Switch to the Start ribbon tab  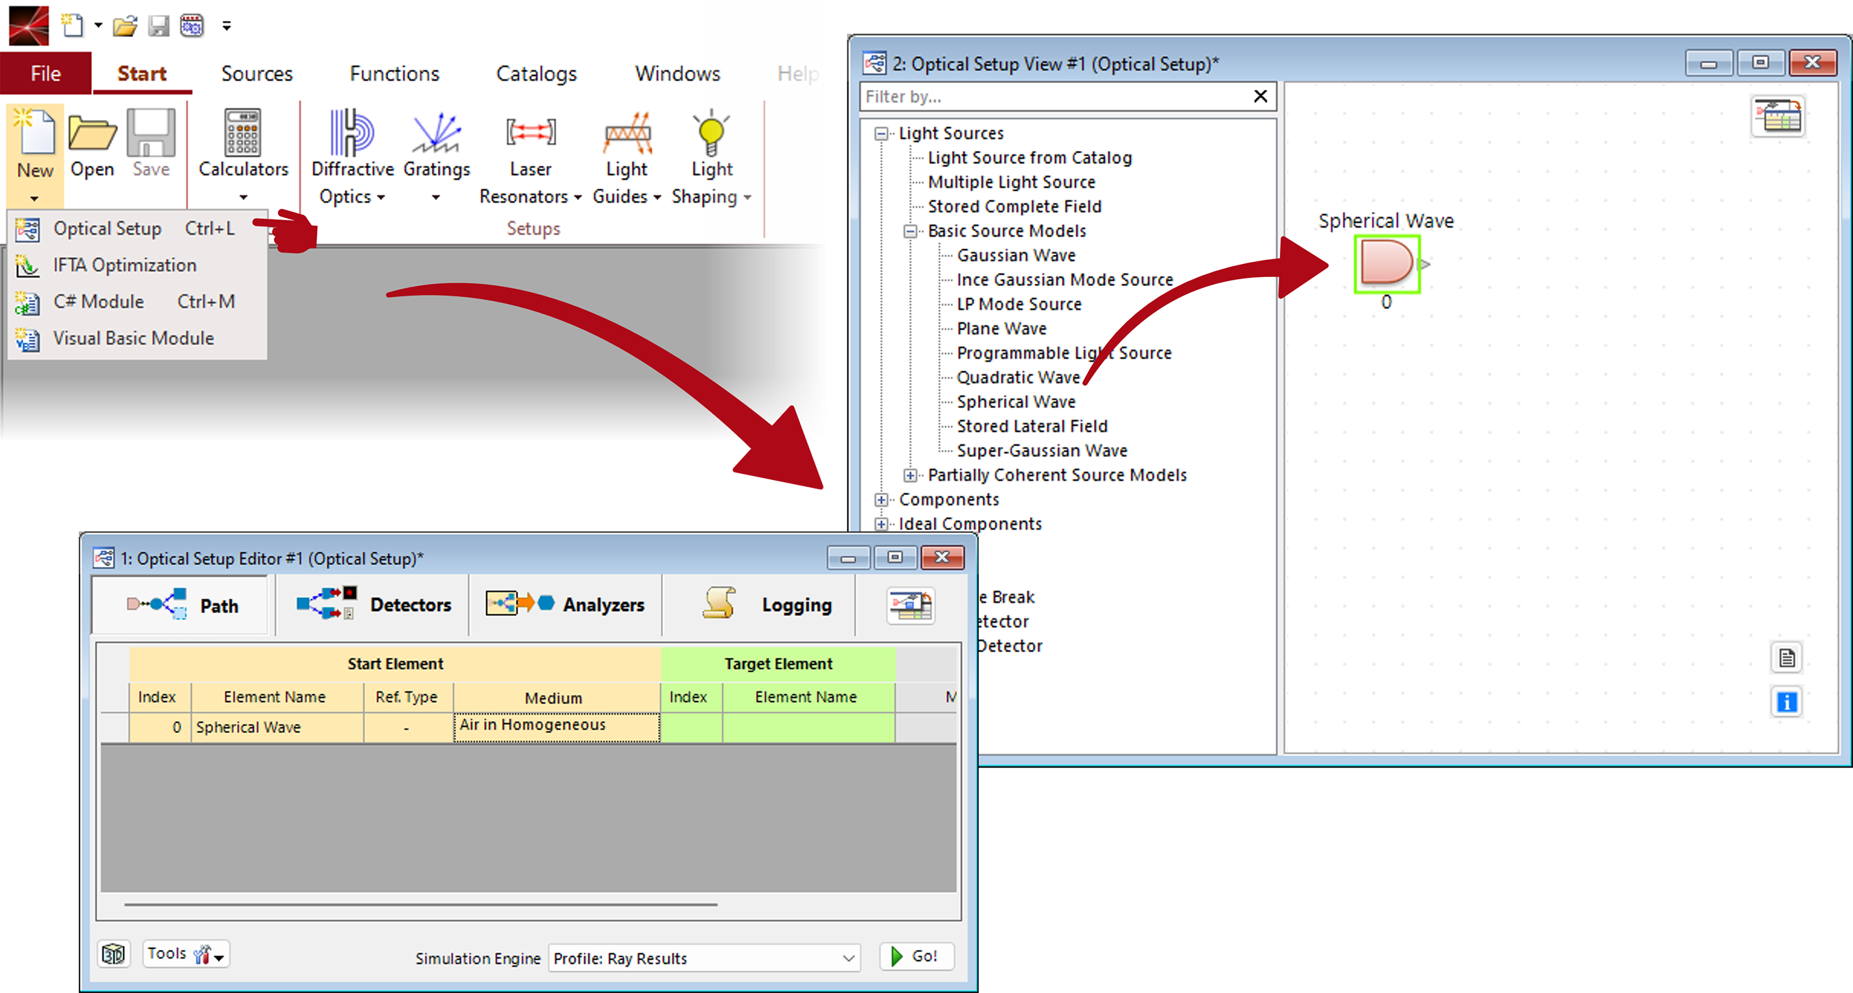click(141, 73)
